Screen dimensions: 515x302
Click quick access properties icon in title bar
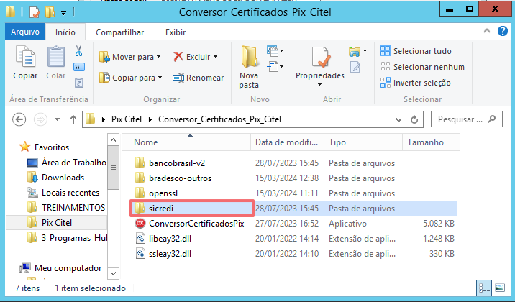click(x=34, y=12)
